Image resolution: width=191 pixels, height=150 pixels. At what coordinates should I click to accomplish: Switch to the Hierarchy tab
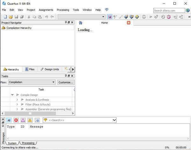(11, 69)
